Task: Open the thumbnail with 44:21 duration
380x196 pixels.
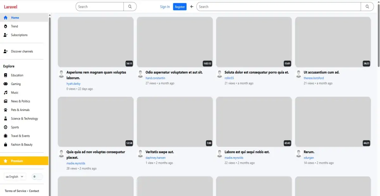Action: tap(333, 122)
